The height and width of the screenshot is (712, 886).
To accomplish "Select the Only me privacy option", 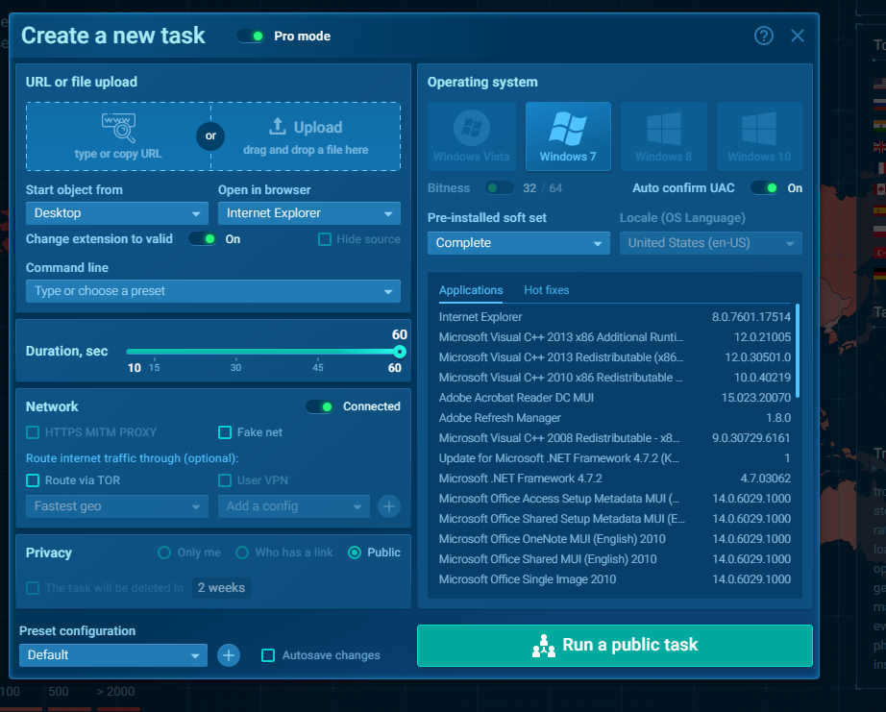I will pos(164,552).
